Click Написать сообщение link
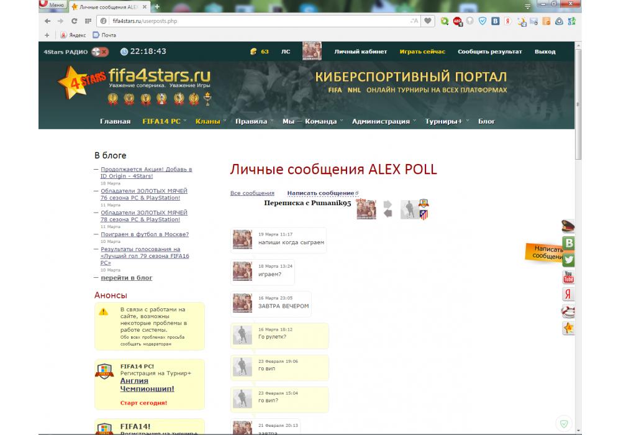 321,193
